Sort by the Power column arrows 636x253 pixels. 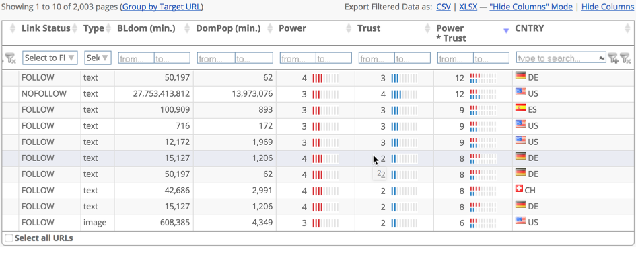[x=349, y=28]
